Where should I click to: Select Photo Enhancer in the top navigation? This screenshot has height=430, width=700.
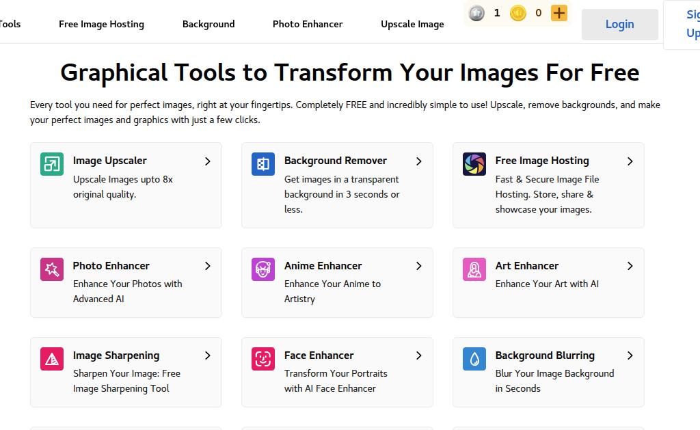tap(308, 24)
